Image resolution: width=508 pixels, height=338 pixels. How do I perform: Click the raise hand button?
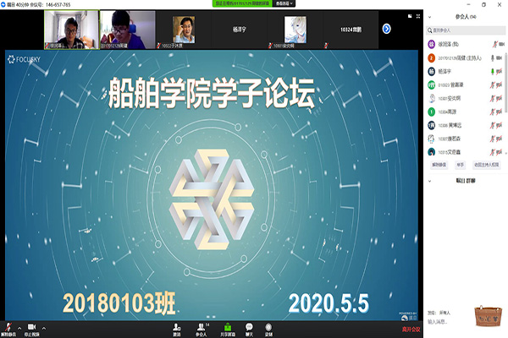[x=461, y=165]
